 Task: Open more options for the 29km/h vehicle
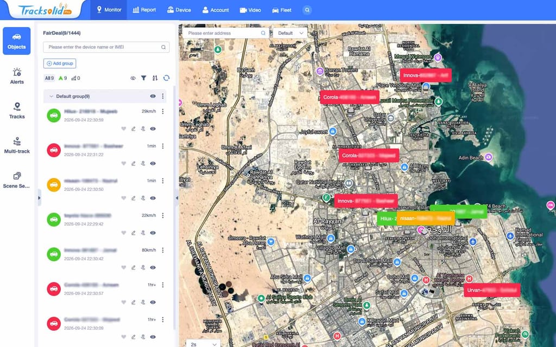point(163,111)
